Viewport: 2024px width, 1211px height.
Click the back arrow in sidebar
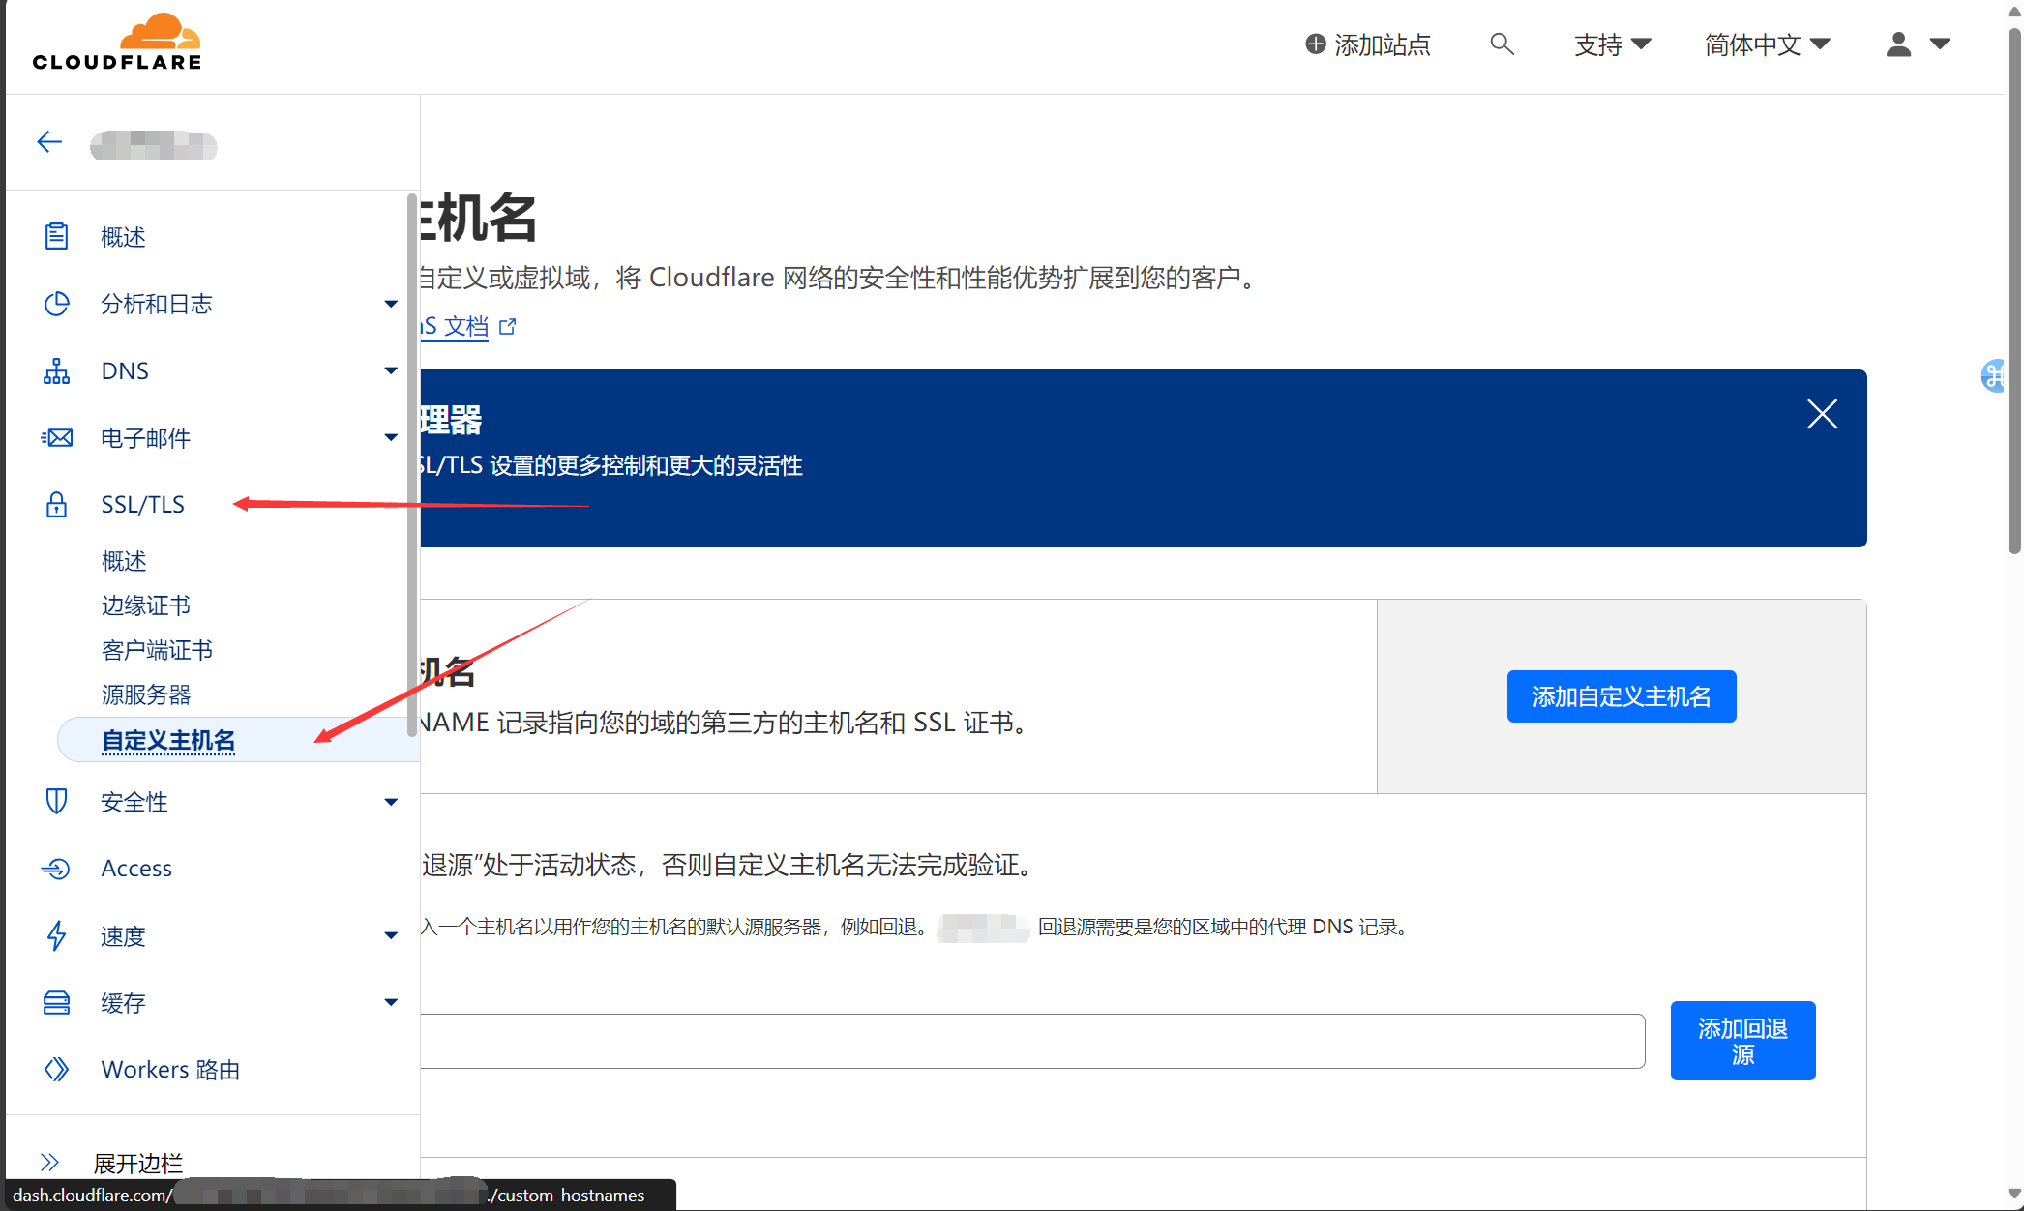pyautogui.click(x=49, y=142)
